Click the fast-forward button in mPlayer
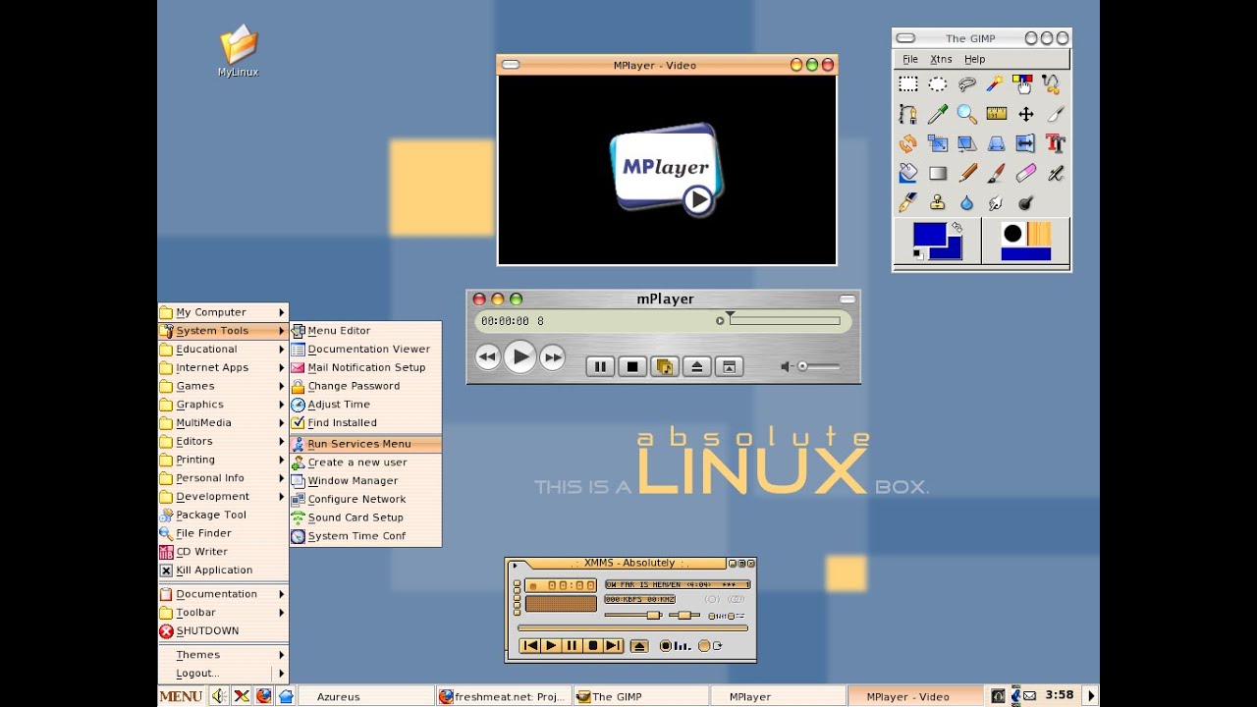This screenshot has height=707, width=1257. 553,357
